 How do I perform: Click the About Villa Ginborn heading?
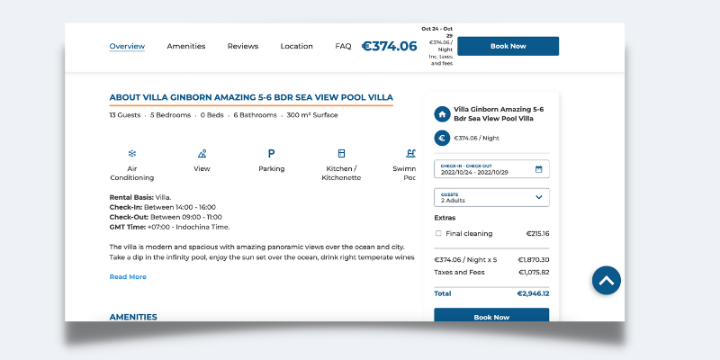pyautogui.click(x=251, y=97)
